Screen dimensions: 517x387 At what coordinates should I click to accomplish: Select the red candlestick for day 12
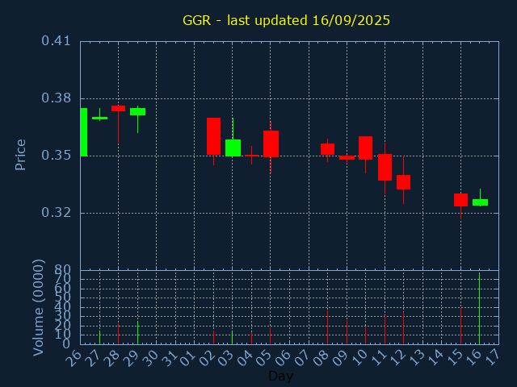(x=403, y=182)
